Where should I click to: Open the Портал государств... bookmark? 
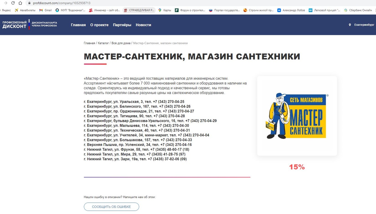(x=225, y=10)
